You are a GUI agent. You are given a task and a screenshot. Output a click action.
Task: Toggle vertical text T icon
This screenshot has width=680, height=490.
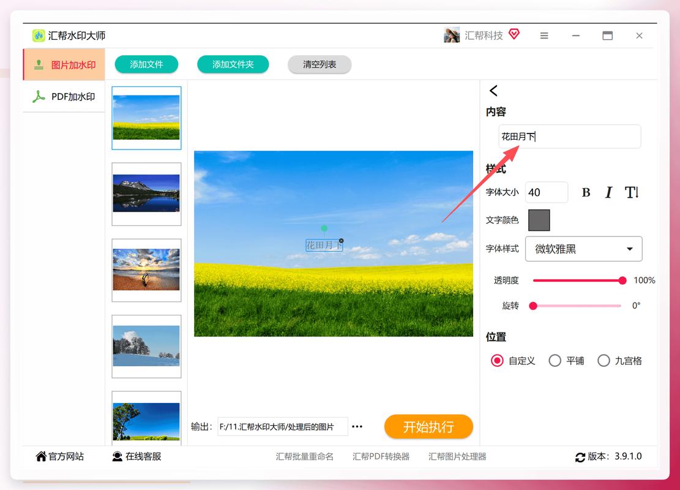(x=632, y=192)
